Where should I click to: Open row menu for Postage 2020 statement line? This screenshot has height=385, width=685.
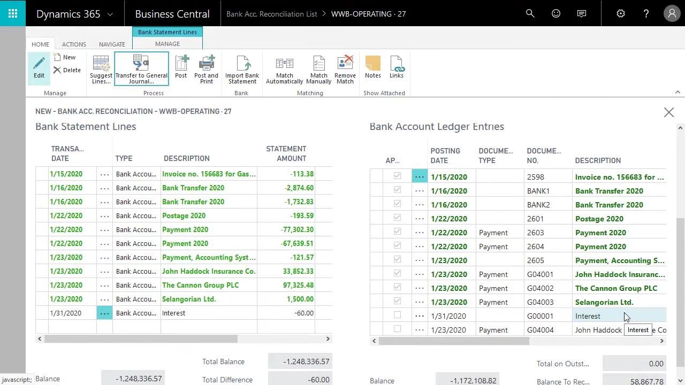click(x=104, y=215)
